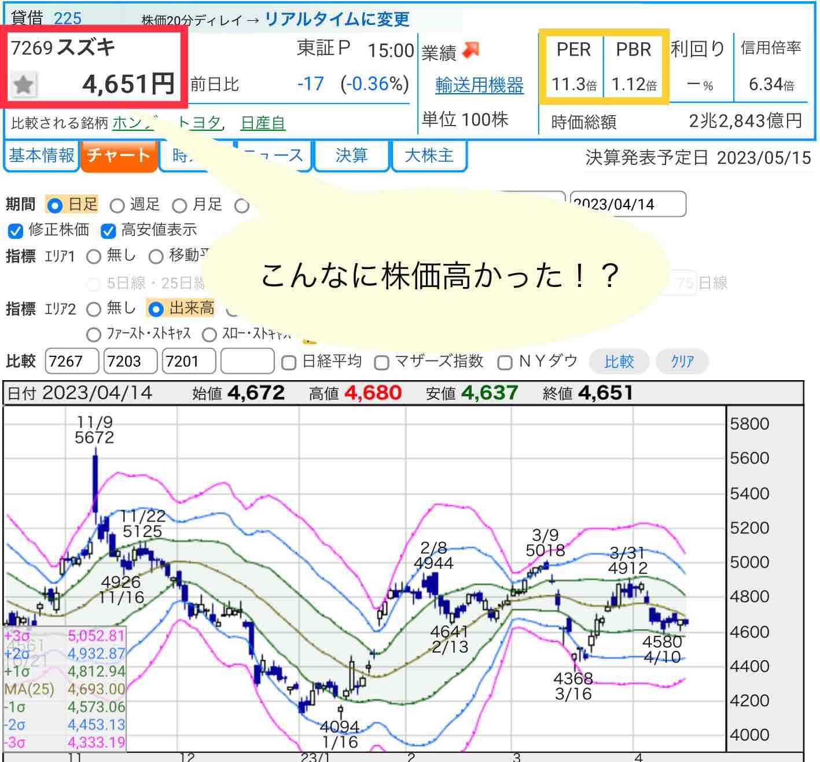
Task: Open the トヨタ comparison stock link
Action: pos(199,123)
